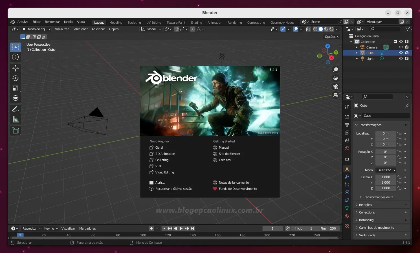420x253 pixels.
Task: Click the Rotação X value field
Action: [x=386, y=152]
